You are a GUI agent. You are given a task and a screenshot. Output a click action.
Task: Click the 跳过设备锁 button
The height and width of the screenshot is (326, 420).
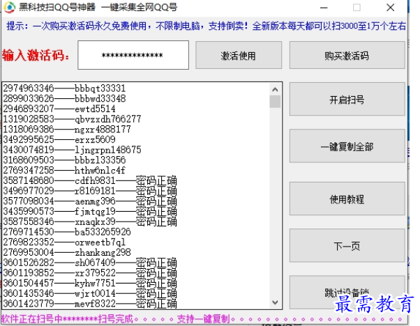point(347,293)
